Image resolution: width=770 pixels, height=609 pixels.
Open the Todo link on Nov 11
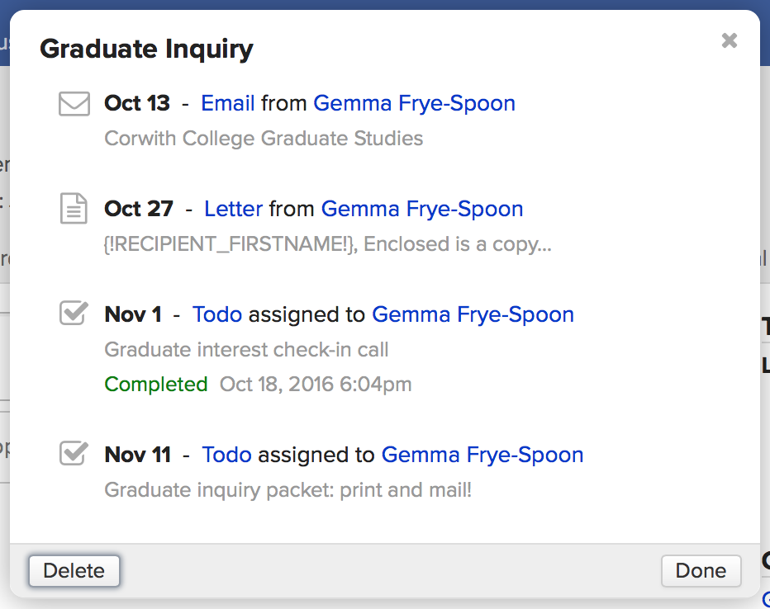pos(227,455)
